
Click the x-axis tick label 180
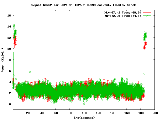click(x=141, y=113)
